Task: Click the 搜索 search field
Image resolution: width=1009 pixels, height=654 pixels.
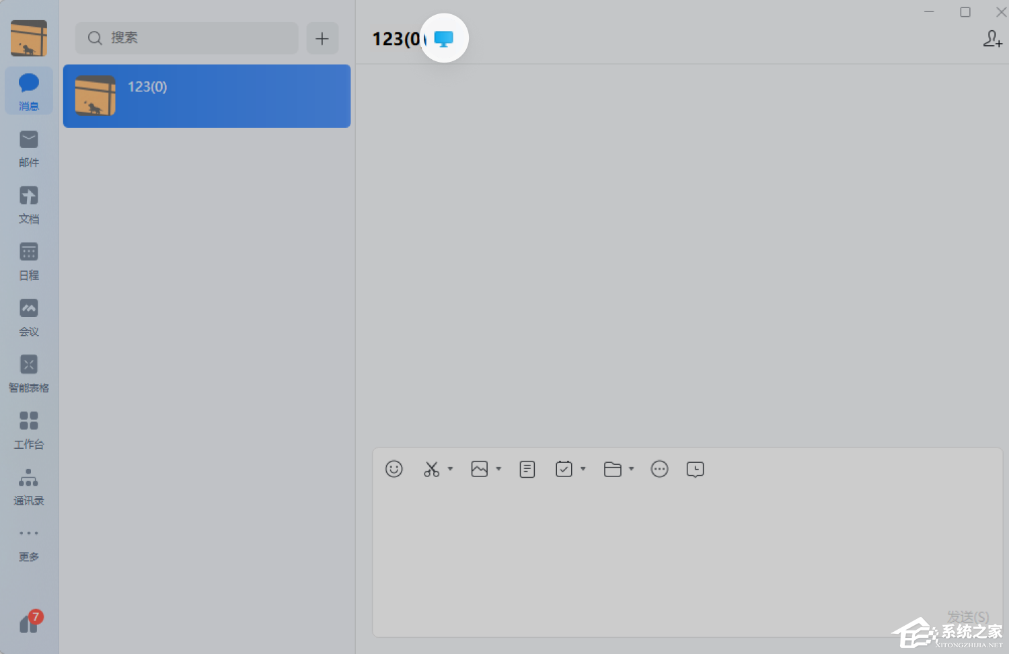Action: pos(186,38)
